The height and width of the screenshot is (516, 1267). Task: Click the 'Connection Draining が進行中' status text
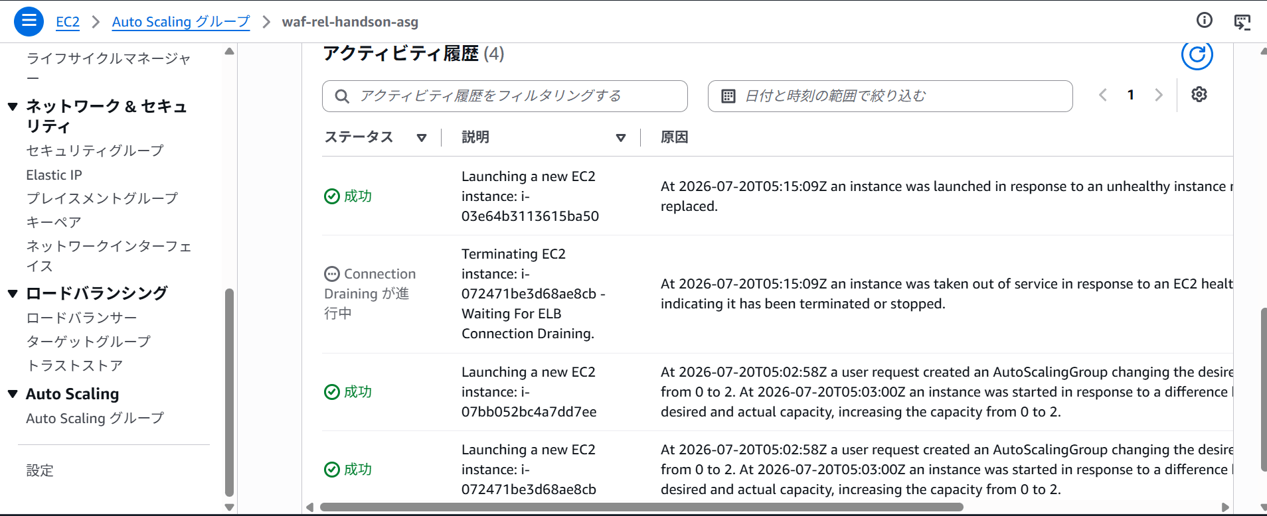tap(370, 294)
